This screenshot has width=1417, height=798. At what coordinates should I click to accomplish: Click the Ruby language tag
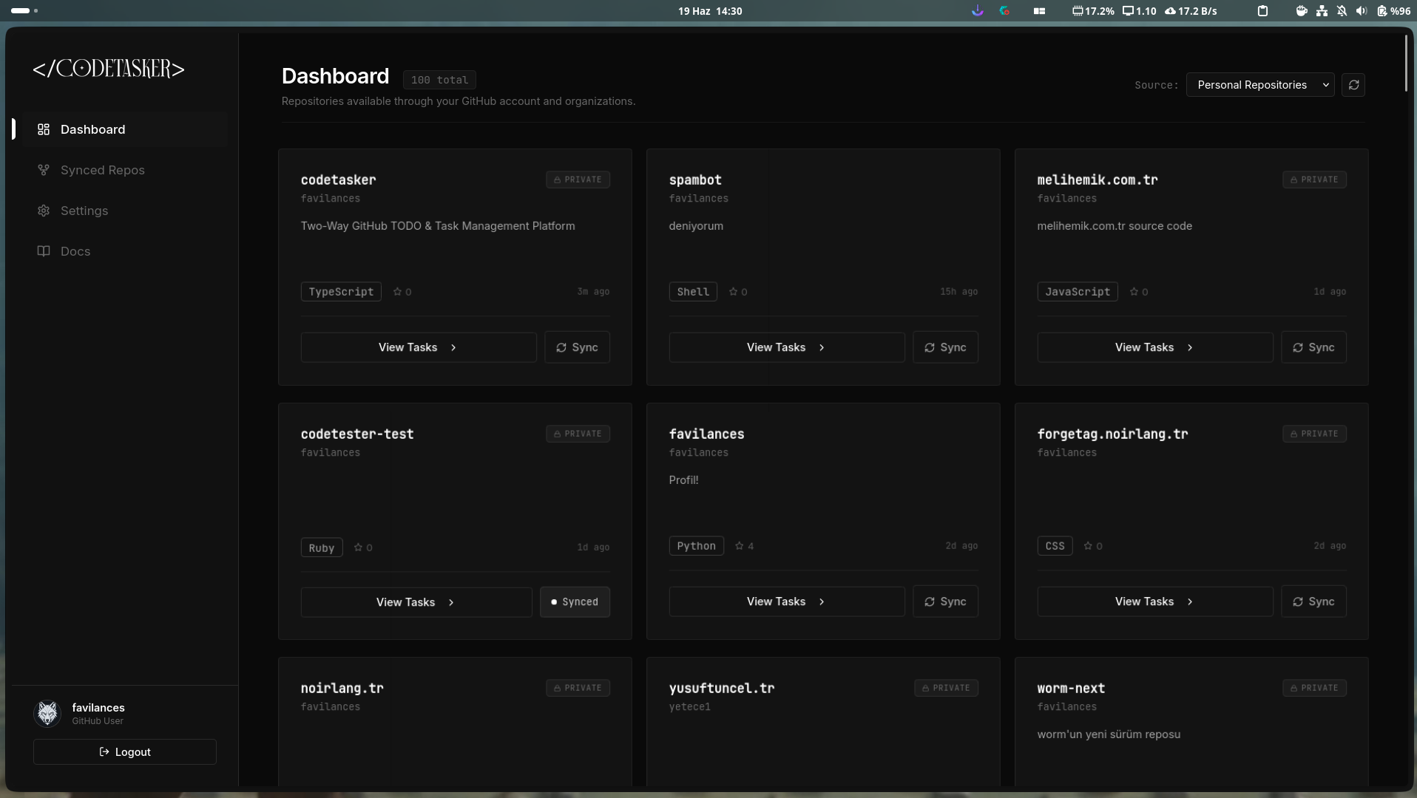pyautogui.click(x=322, y=548)
